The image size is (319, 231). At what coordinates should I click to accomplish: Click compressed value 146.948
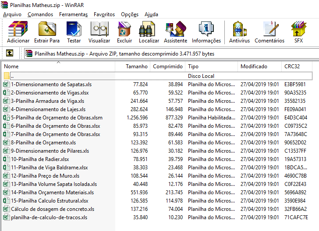pos(174,109)
